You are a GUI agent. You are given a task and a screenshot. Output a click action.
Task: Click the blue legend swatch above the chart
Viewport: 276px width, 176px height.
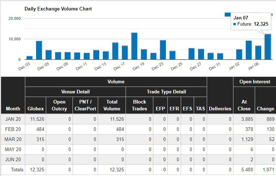pos(228,15)
